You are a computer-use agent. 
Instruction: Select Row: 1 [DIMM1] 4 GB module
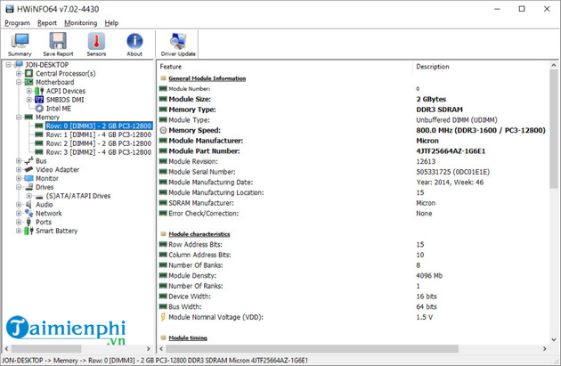pos(99,134)
